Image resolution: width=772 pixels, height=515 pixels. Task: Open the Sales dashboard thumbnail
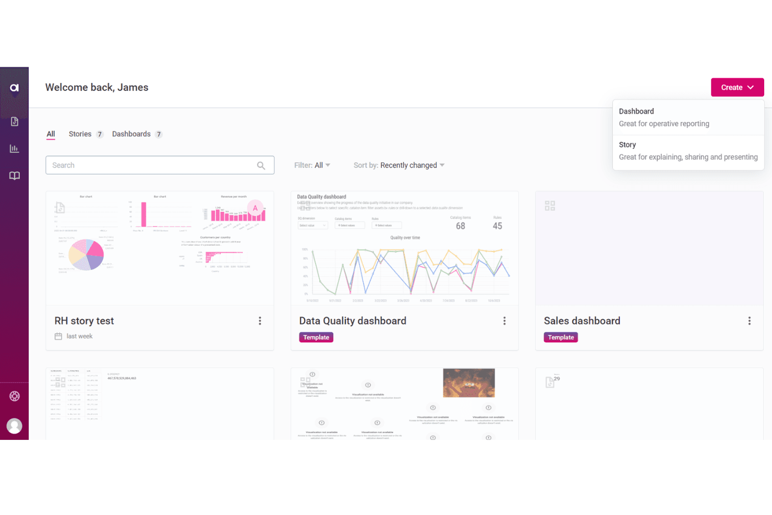[649, 248]
